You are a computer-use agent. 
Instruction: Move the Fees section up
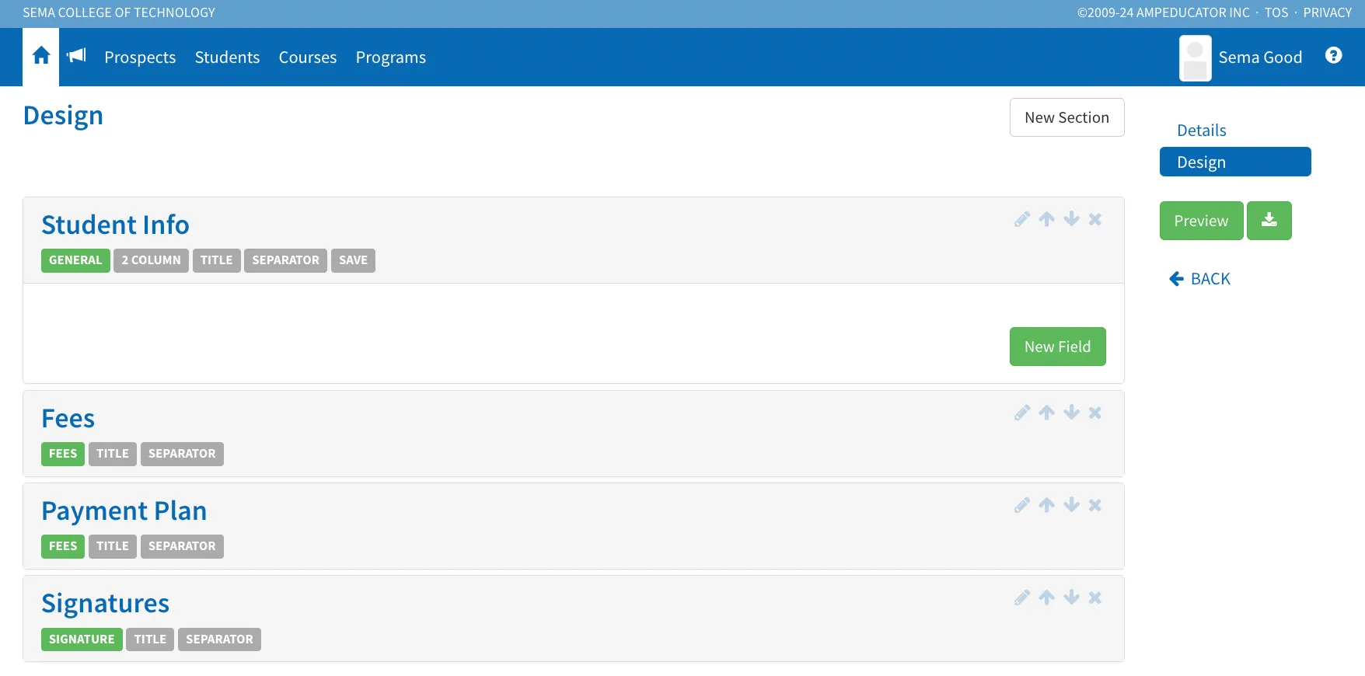[x=1046, y=413]
